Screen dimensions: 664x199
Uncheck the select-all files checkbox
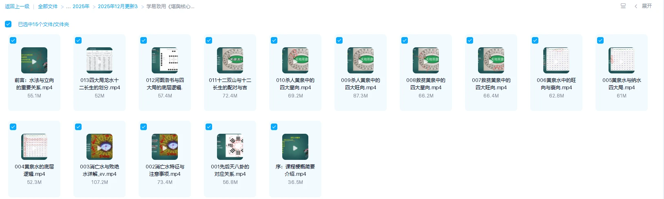point(8,24)
